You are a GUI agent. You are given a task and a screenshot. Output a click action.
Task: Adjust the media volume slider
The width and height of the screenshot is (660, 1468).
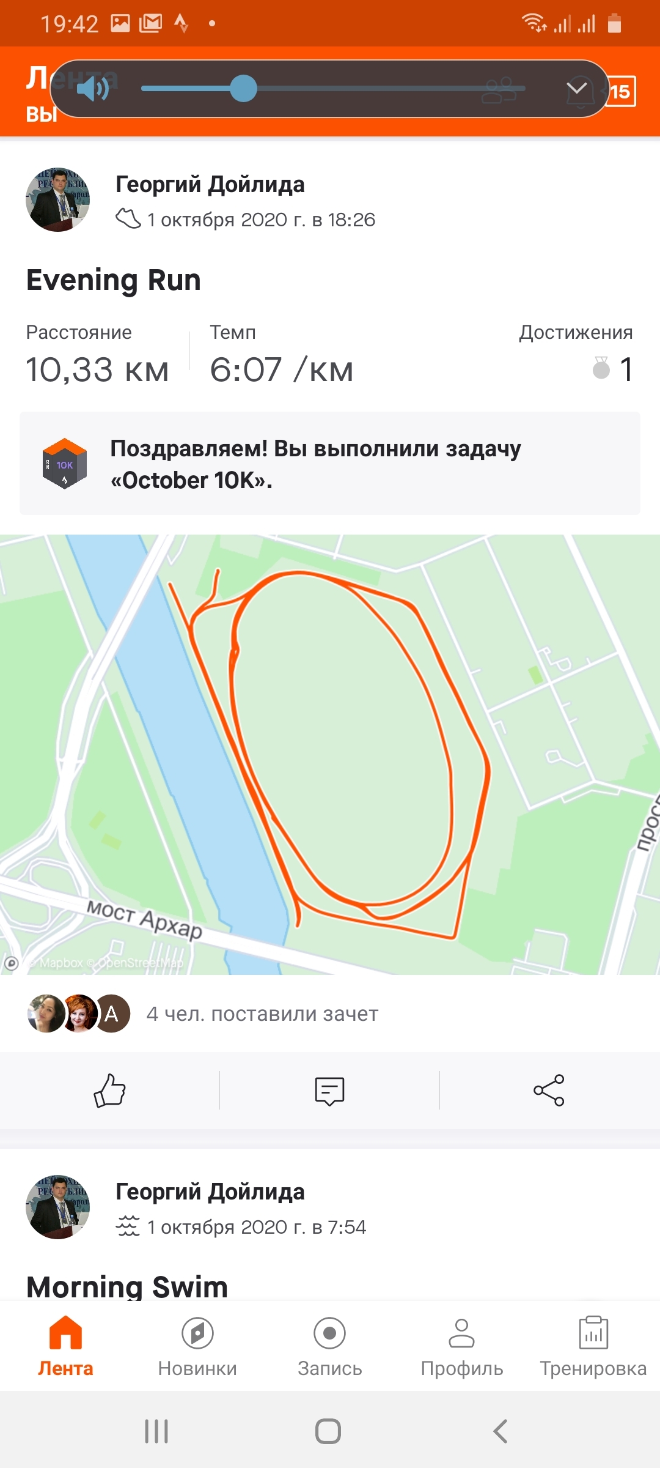(x=333, y=89)
